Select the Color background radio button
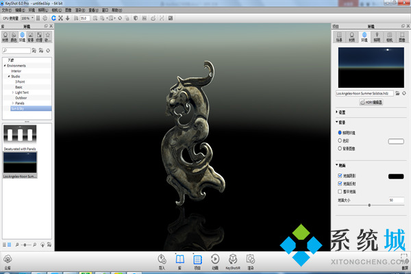Image resolution: width=411 pixels, height=274 pixels. (x=340, y=140)
